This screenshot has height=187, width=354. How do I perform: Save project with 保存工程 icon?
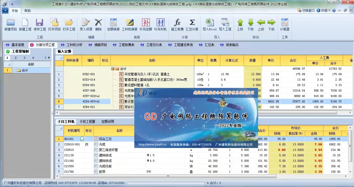[40, 22]
